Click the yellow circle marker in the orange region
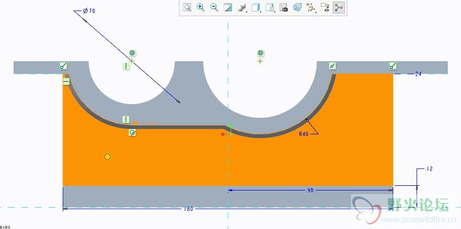 (x=107, y=157)
